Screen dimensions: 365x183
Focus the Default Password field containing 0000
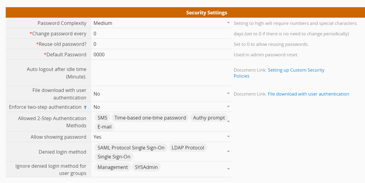click(x=161, y=55)
